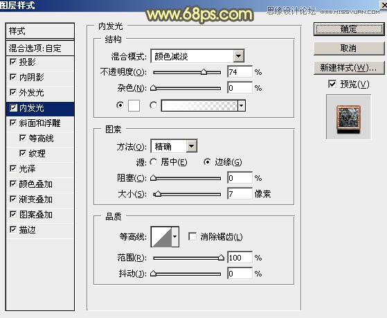The height and width of the screenshot is (318, 387).
Task: Open the white glow color swatch
Action: click(134, 106)
